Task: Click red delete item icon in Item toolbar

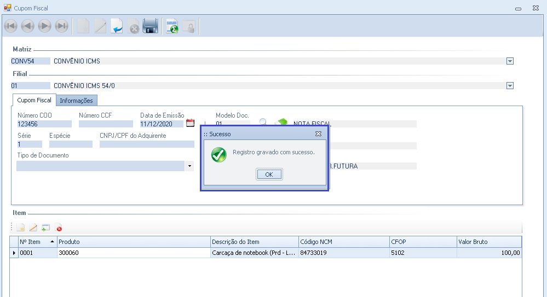Action: (59, 228)
